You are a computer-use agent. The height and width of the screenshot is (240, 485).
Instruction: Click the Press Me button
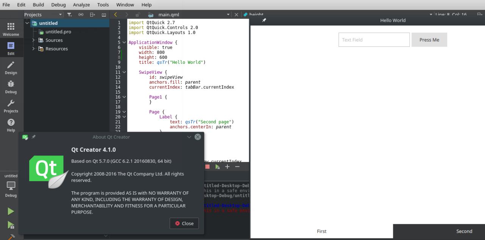429,40
